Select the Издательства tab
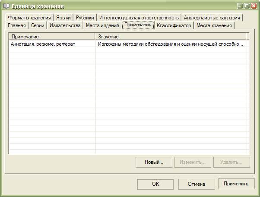This screenshot has width=260, height=197. [65, 26]
